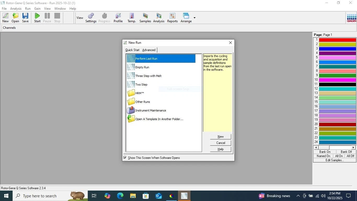
Task: Open the Analysis menu in menu bar
Action: [16, 9]
